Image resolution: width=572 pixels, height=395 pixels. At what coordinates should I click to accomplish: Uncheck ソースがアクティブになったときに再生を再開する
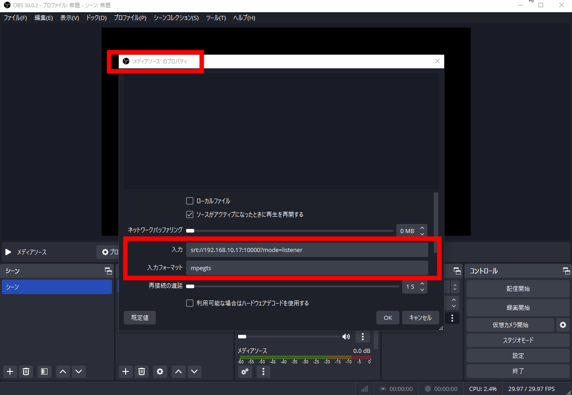coord(190,214)
